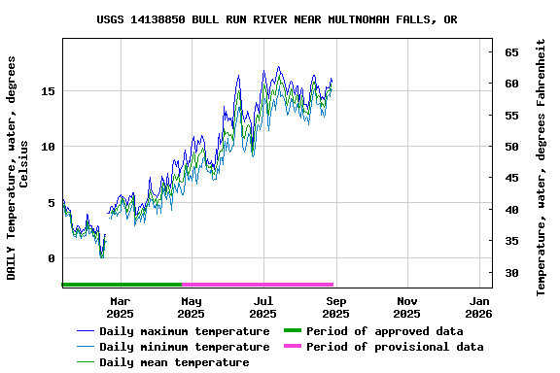Click the 'Jul 2025' x-axis label
The height and width of the screenshot is (373, 560).
tap(262, 307)
